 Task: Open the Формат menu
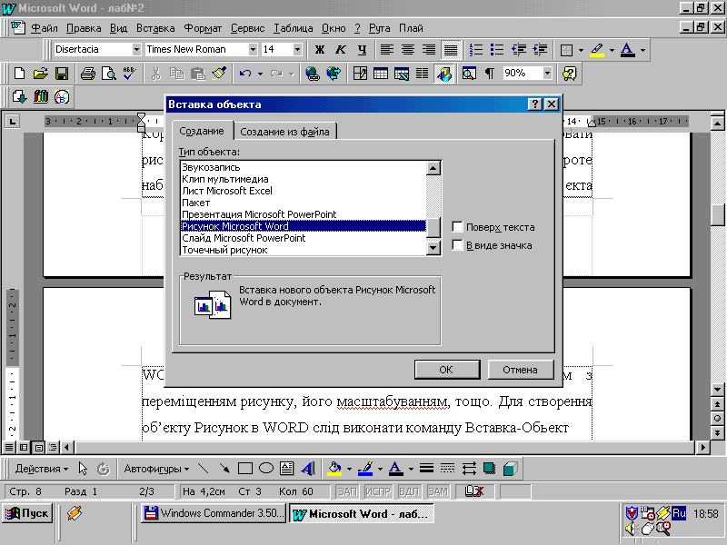point(203,28)
